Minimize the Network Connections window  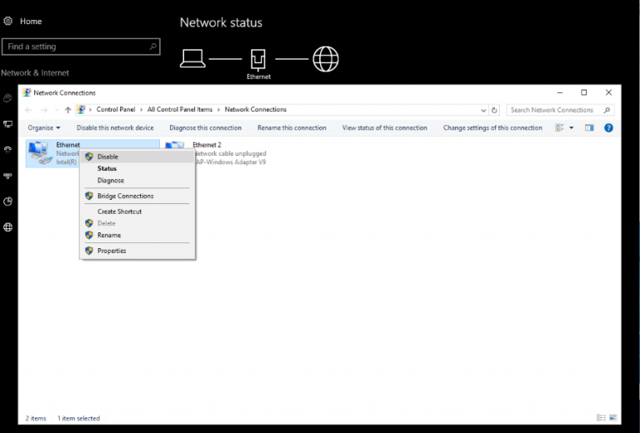coord(560,92)
